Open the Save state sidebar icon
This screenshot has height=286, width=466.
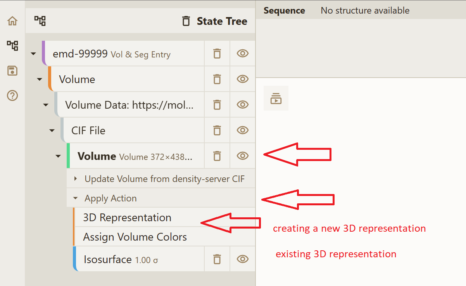(x=12, y=71)
